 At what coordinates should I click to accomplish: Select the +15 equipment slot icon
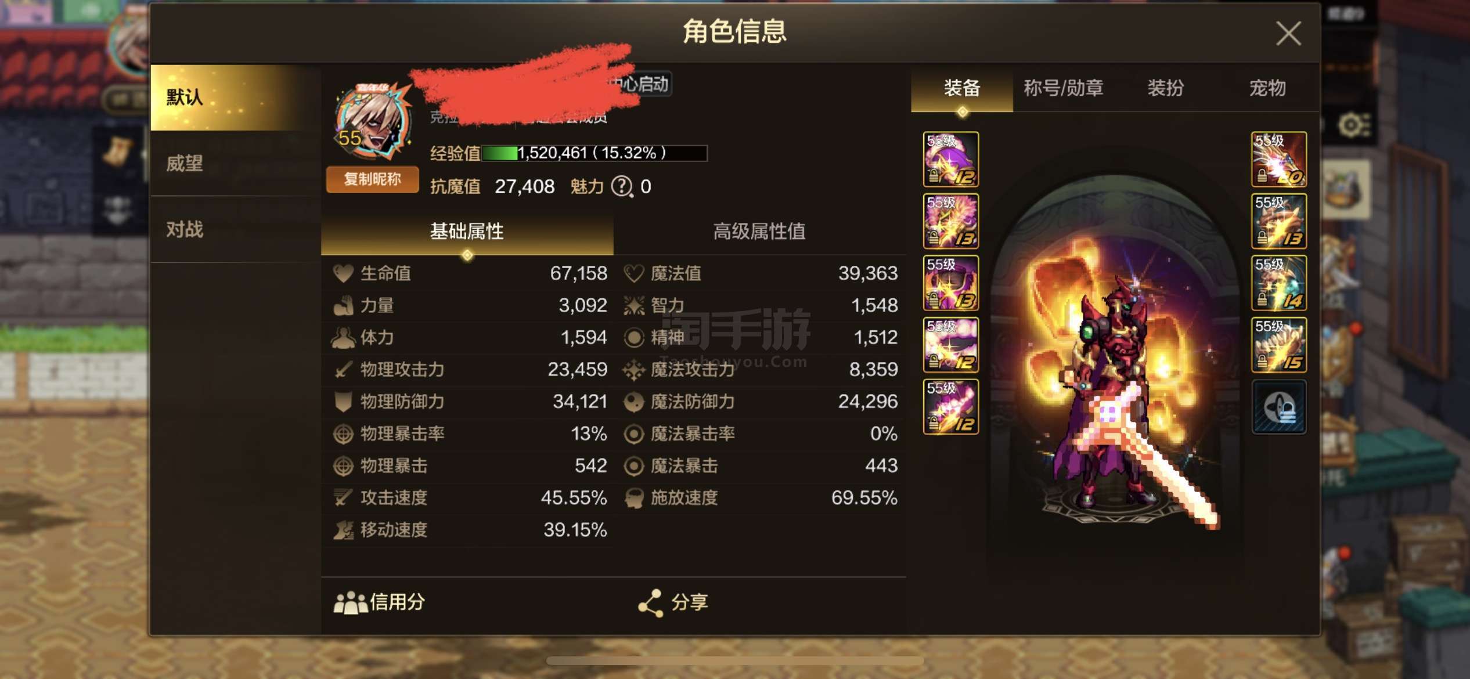[x=1278, y=345]
